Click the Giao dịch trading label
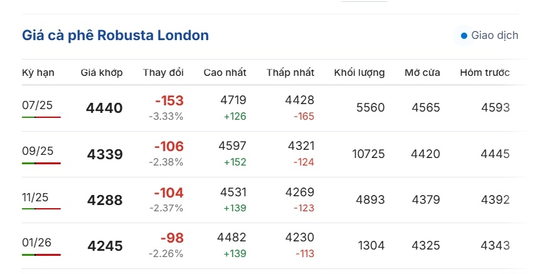 click(x=495, y=36)
